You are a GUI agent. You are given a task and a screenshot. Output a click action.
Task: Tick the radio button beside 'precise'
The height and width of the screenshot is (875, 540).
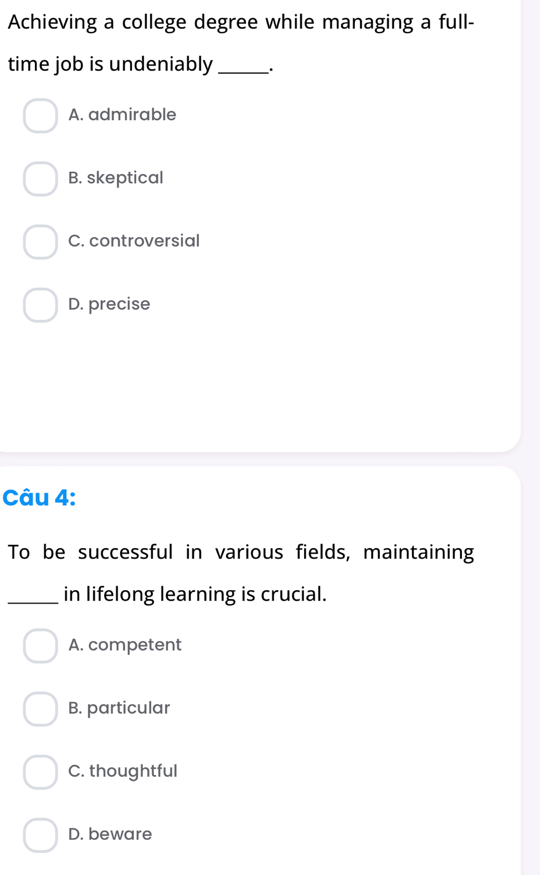tap(40, 305)
